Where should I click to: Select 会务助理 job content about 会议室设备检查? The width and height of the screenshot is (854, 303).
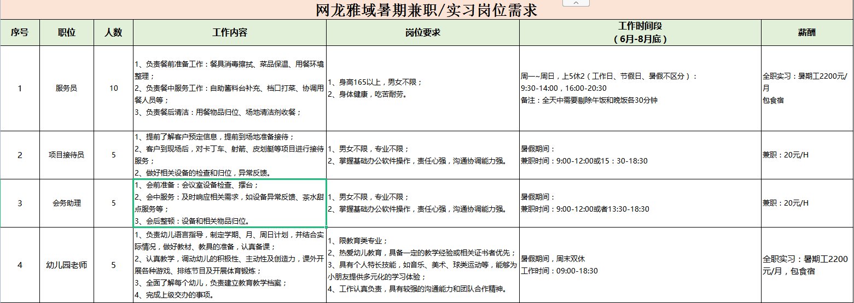(x=230, y=203)
